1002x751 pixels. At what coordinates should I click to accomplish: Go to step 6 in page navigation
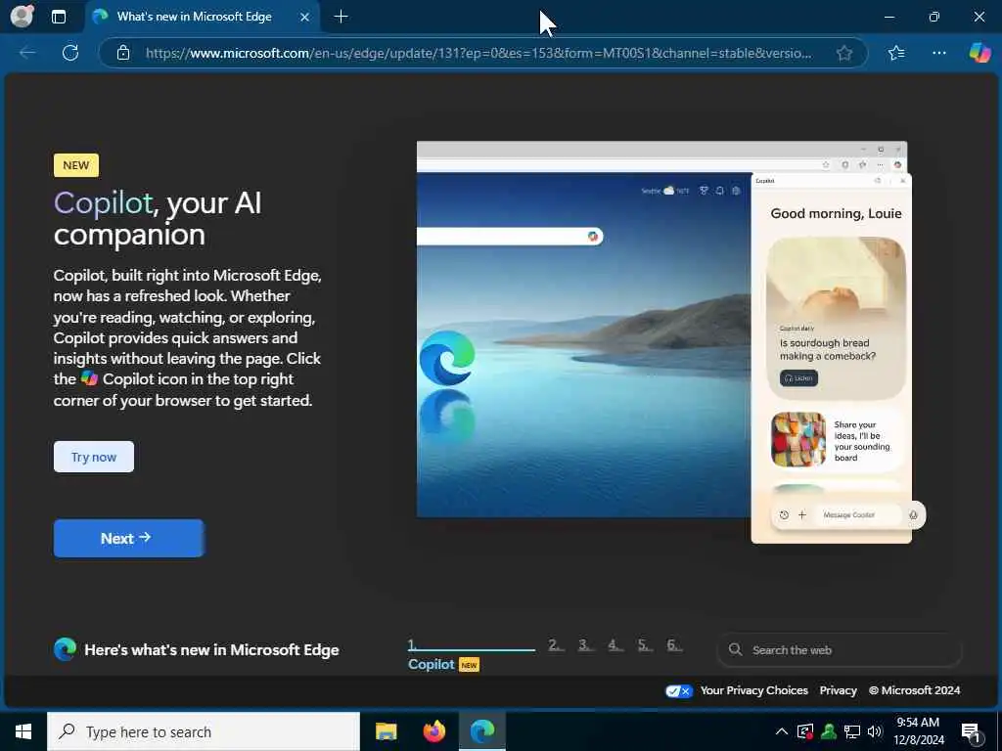[674, 645]
